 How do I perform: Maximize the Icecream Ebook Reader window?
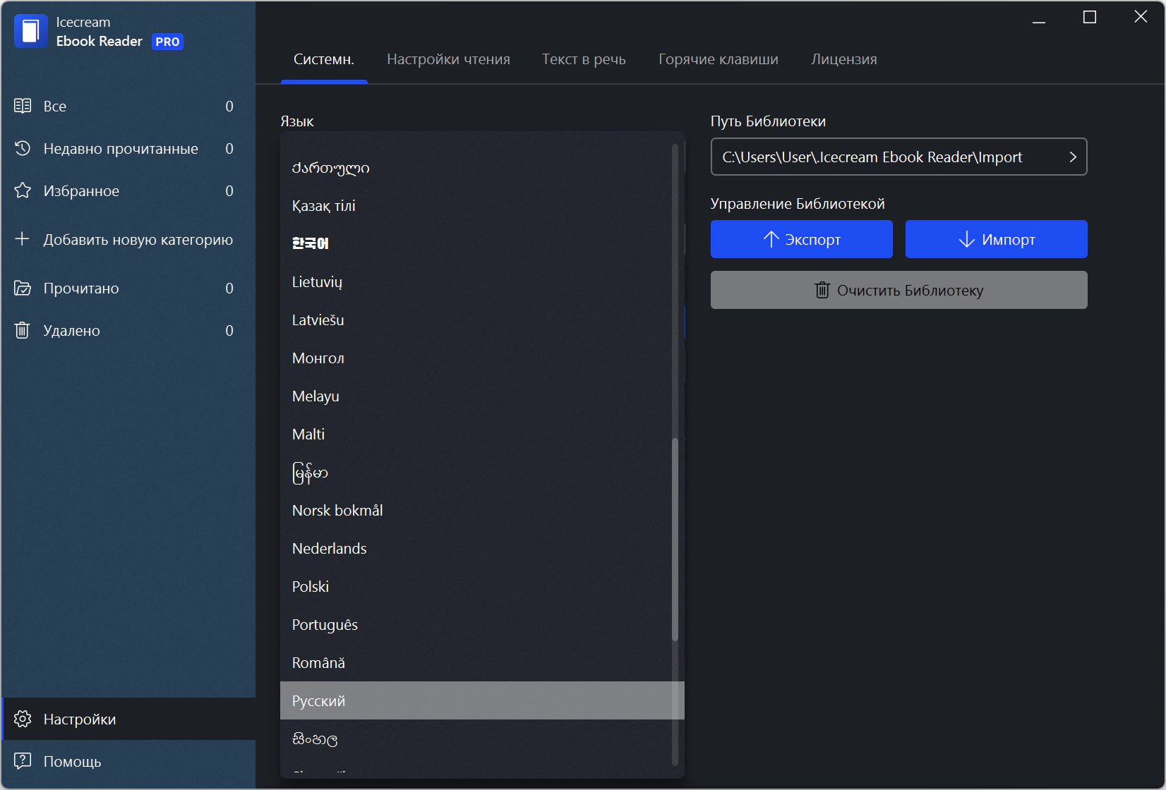pos(1090,18)
